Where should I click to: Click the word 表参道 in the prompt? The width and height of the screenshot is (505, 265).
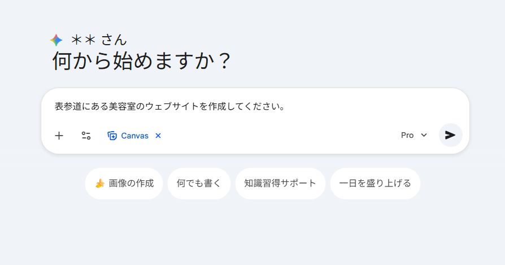[x=68, y=106]
